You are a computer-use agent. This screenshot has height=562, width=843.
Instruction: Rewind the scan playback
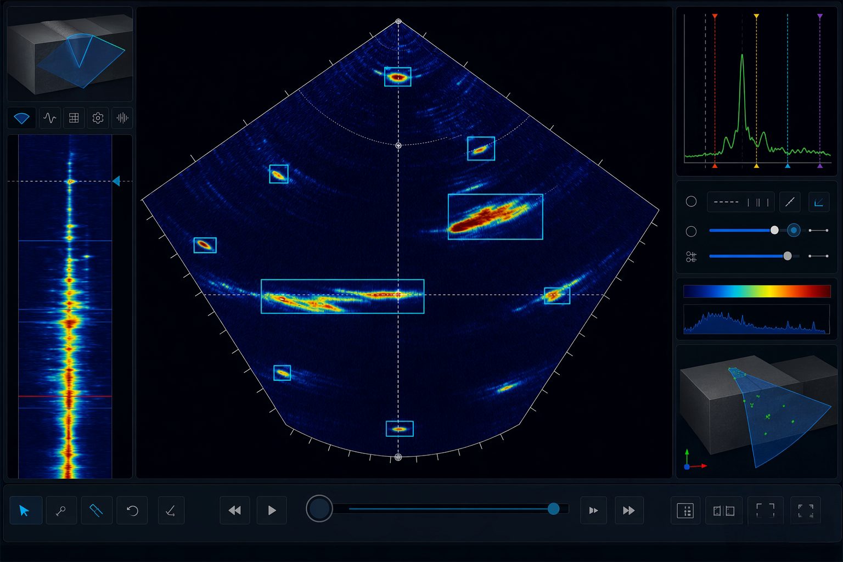coord(235,510)
